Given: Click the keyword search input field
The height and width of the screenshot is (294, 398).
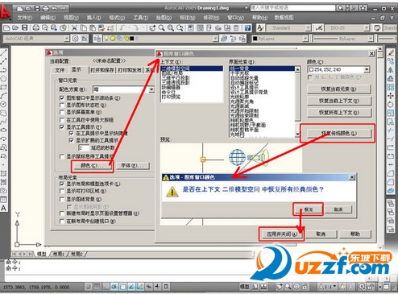Looking at the screenshot, I should pyautogui.click(x=292, y=8).
